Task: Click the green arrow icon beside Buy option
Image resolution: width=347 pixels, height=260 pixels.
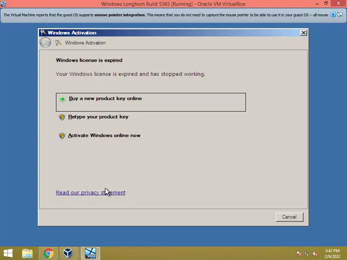Action: (62, 99)
